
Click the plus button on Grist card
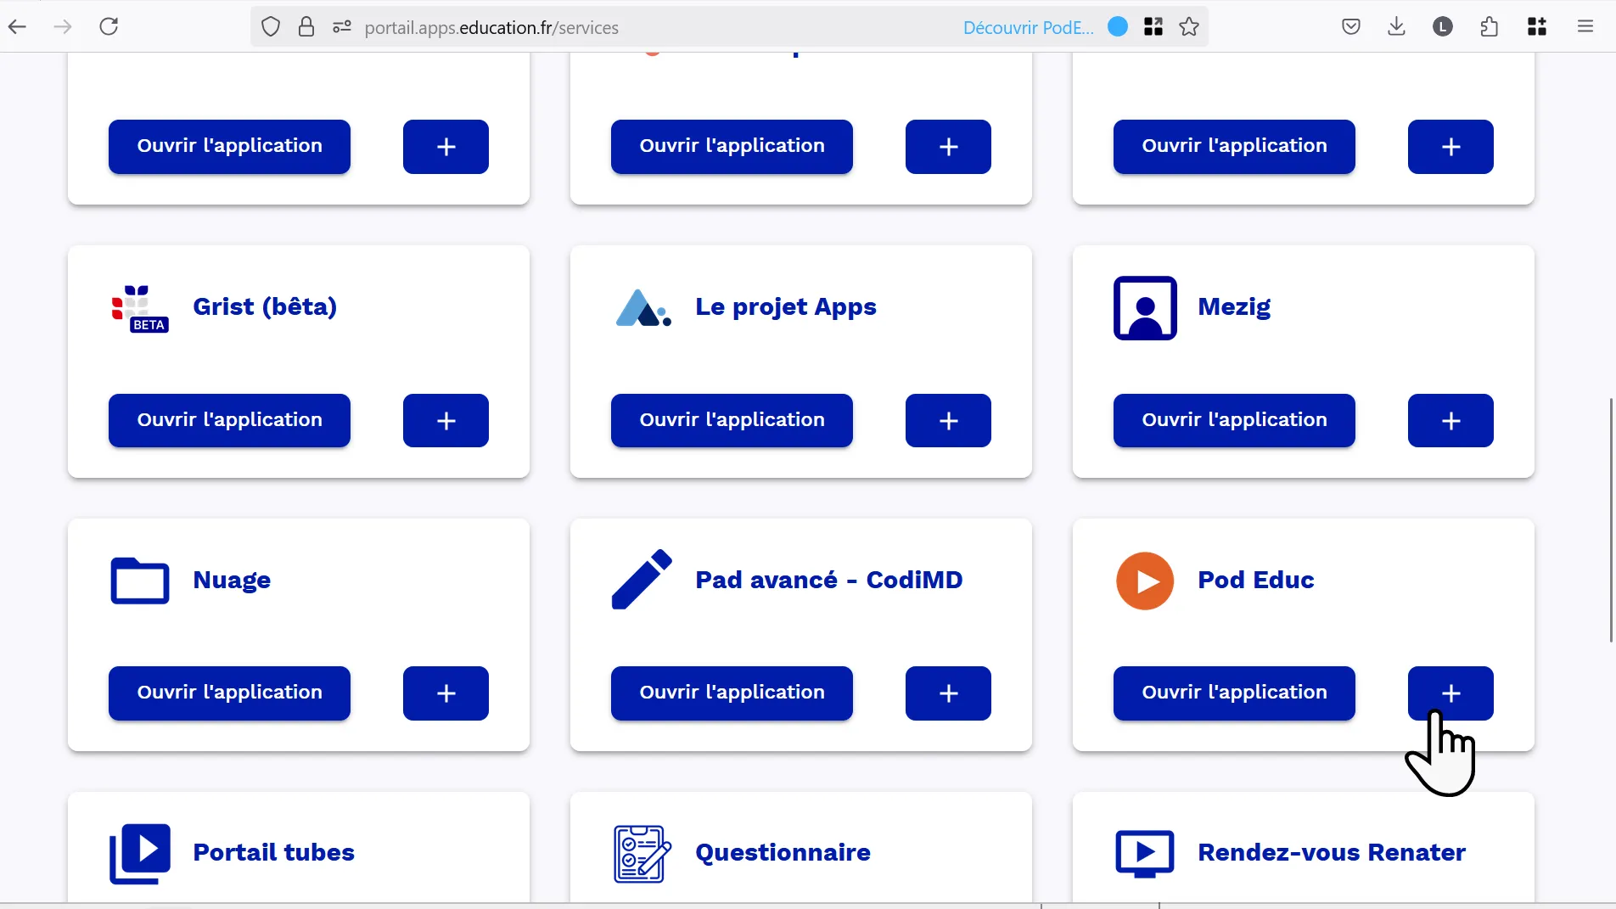[446, 420]
